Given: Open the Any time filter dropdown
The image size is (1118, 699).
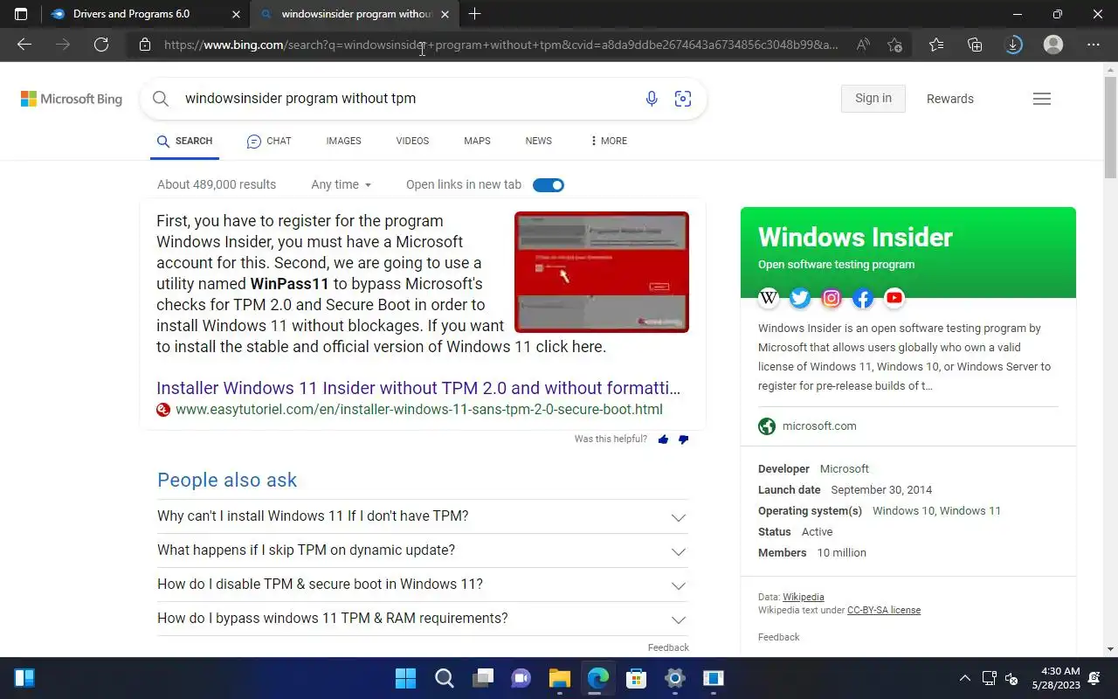Looking at the screenshot, I should [x=342, y=184].
